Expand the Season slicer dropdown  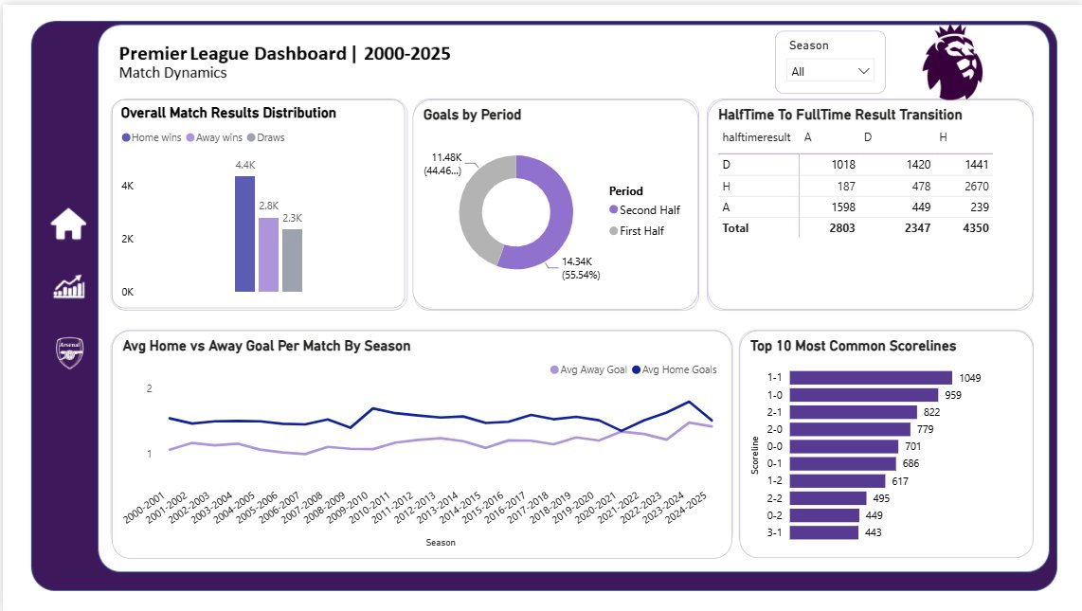tap(830, 71)
